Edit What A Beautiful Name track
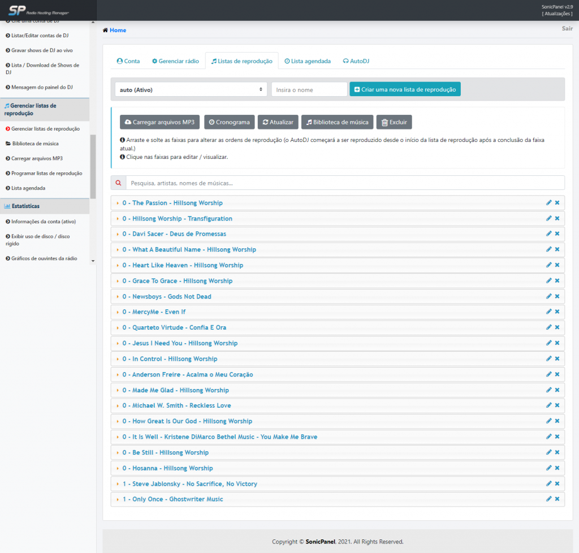Screen dimensions: 579x553 pyautogui.click(x=548, y=249)
